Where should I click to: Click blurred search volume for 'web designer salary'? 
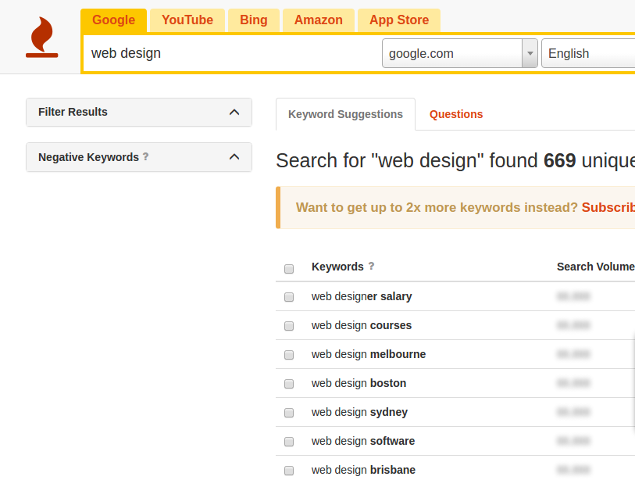(573, 296)
